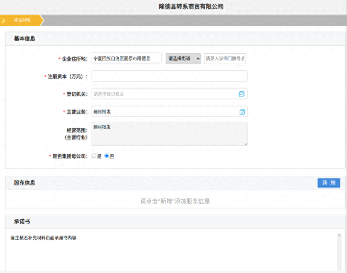Click the 承诺书 section header
This screenshot has width=347, height=273.
(x=22, y=222)
